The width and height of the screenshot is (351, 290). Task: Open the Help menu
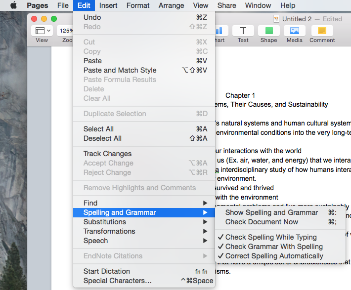(288, 5)
